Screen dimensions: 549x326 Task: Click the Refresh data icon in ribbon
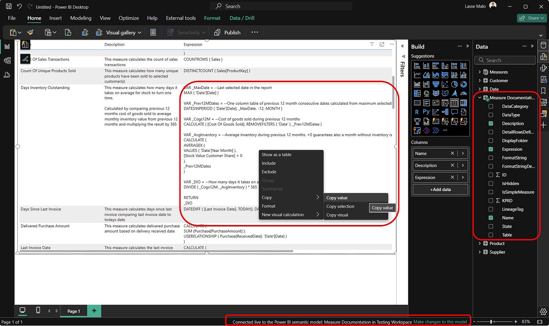[68, 32]
